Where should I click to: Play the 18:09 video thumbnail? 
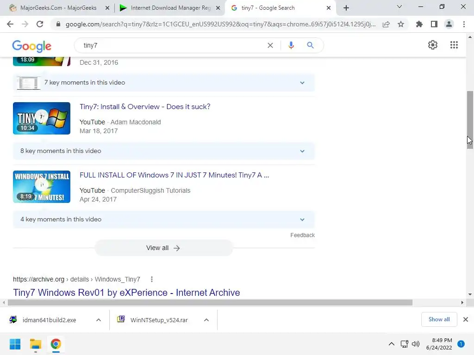click(42, 61)
